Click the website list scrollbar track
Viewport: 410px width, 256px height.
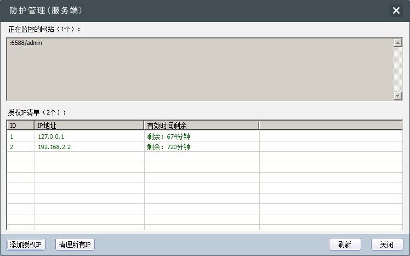(x=398, y=69)
